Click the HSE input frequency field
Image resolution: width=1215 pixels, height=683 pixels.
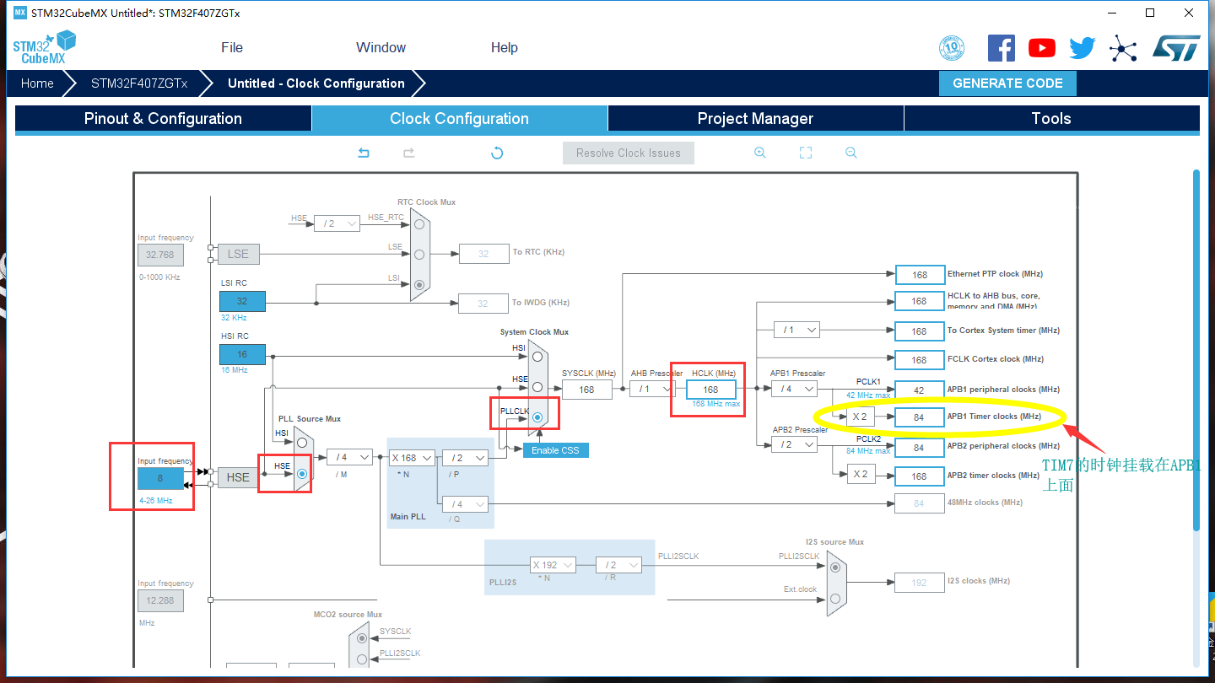[160, 478]
